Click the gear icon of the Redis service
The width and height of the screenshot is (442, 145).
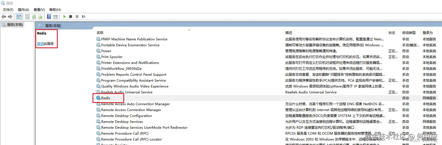point(98,98)
